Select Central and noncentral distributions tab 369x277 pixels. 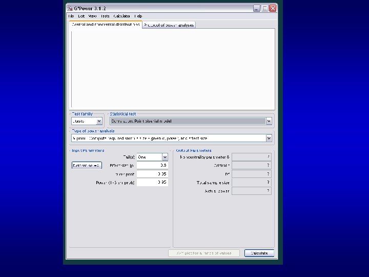[x=106, y=25]
